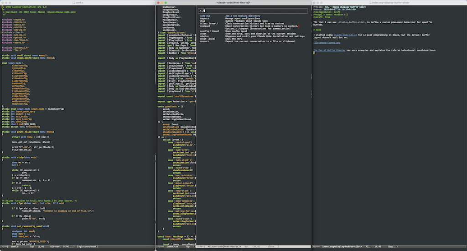Click 'export type Animation' line in index.tsx
Viewport: 467px width, 251px height.
click(x=176, y=102)
